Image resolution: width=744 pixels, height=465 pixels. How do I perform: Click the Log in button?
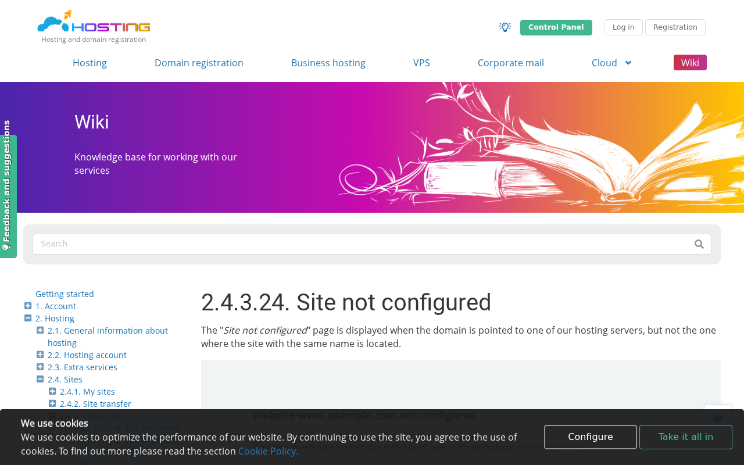tap(624, 27)
